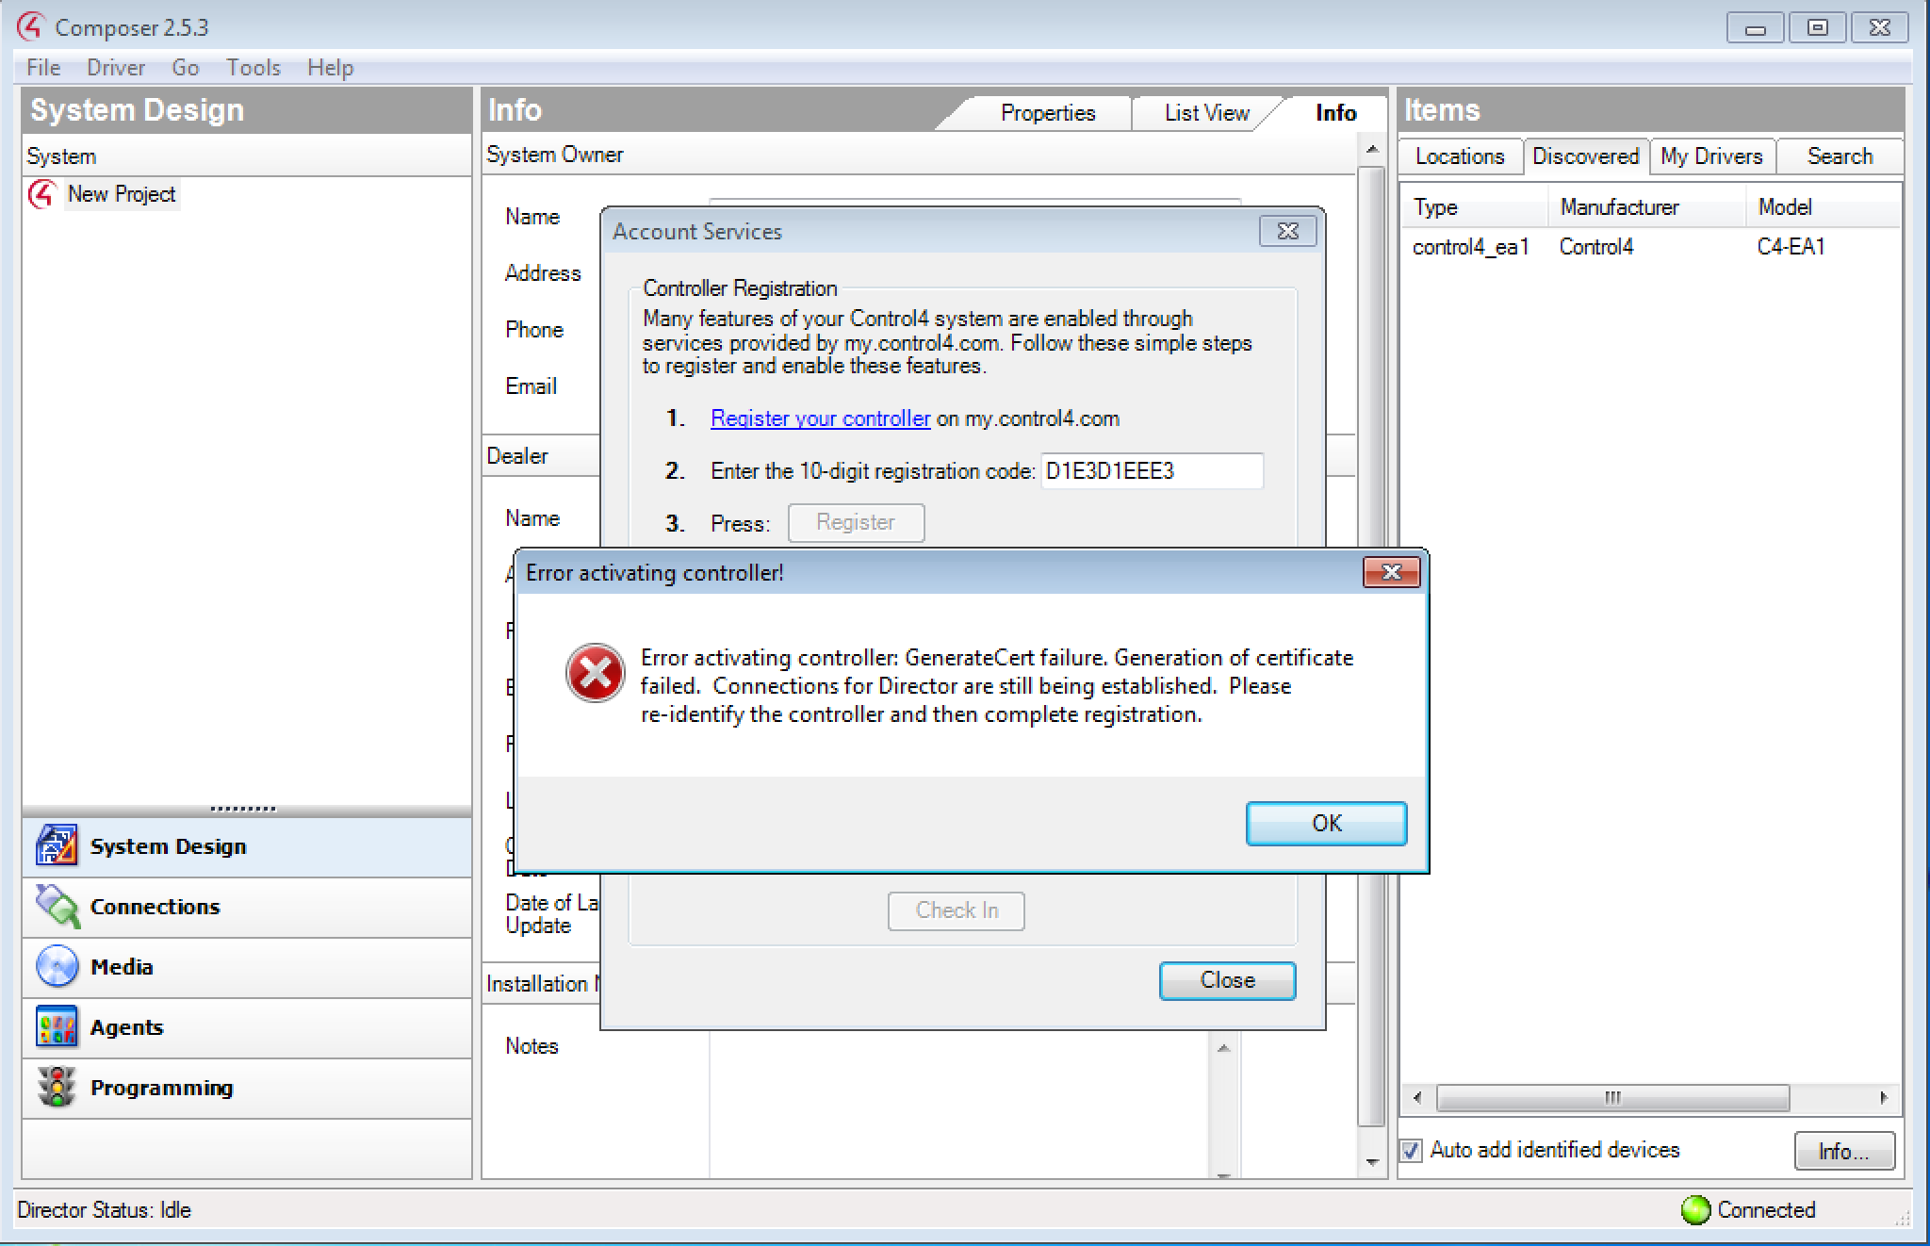Open the Driver menu
1930x1246 pixels.
116,68
